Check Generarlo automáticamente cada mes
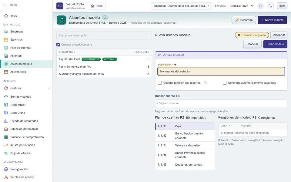The width and height of the screenshot is (291, 182). pos(225,83)
